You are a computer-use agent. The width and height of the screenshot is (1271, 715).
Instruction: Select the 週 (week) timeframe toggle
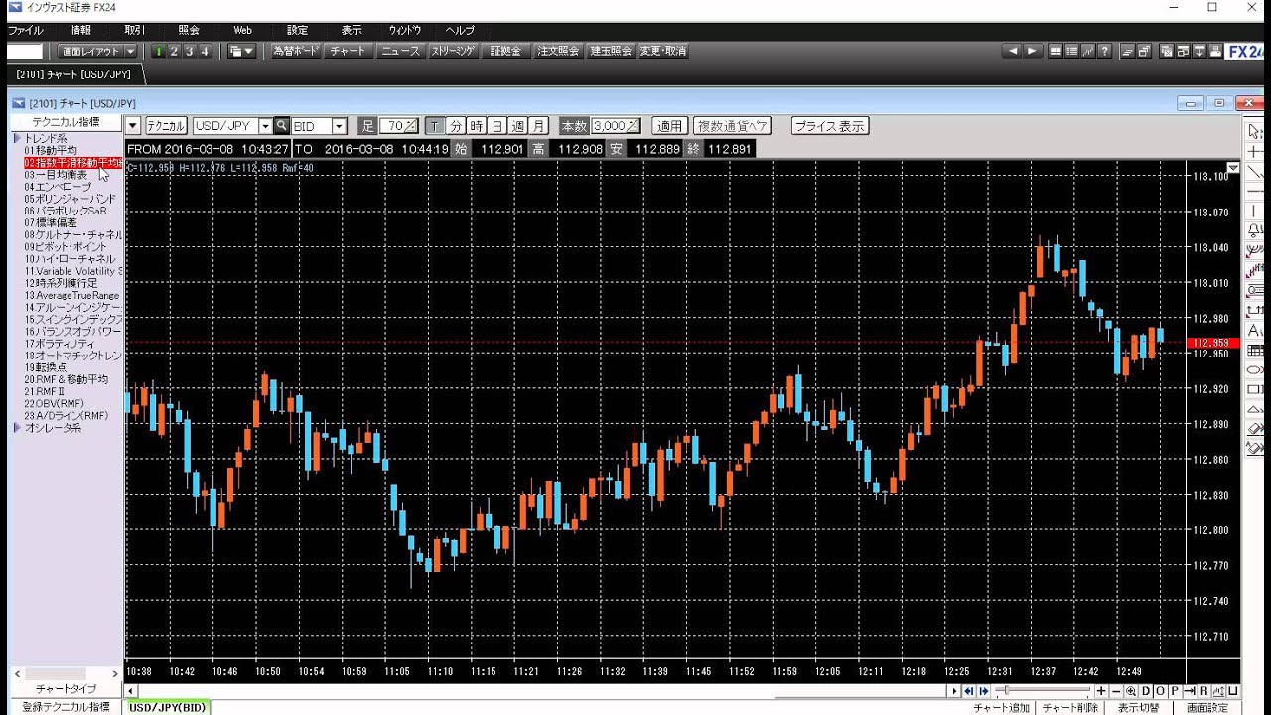coord(517,126)
